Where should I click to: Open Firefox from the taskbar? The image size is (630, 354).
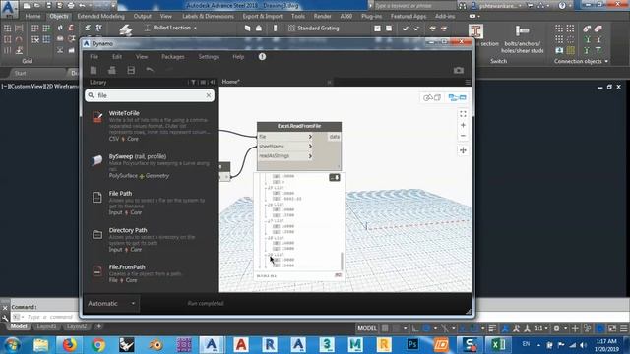point(70,344)
